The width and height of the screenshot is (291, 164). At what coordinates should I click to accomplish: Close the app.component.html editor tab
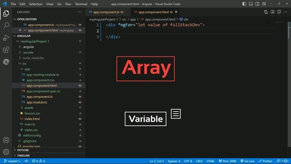click(176, 12)
